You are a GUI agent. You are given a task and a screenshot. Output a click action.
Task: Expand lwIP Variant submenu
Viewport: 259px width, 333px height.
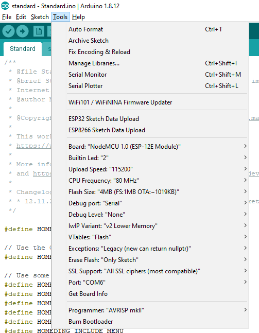(x=150, y=226)
